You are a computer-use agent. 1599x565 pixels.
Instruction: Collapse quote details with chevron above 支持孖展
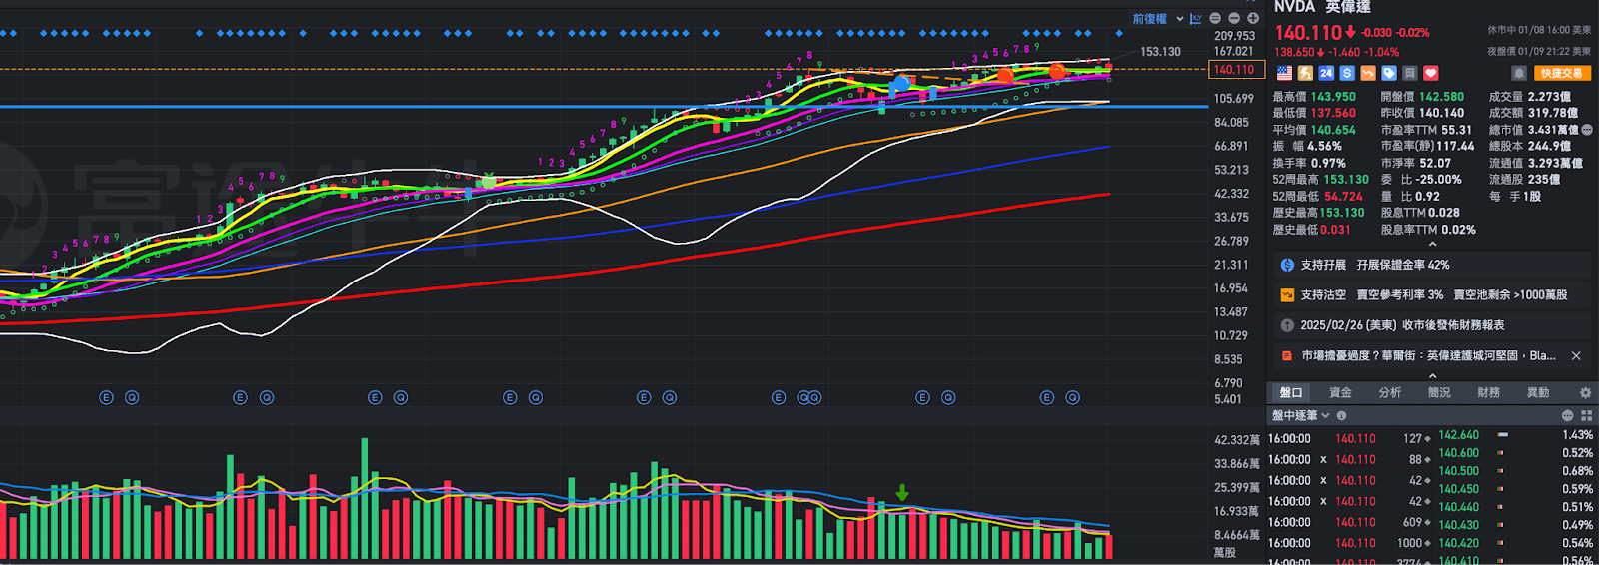coord(1432,244)
